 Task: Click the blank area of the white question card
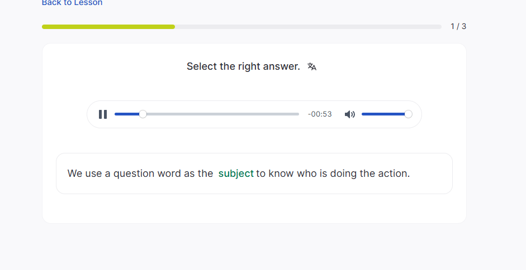(x=254, y=209)
